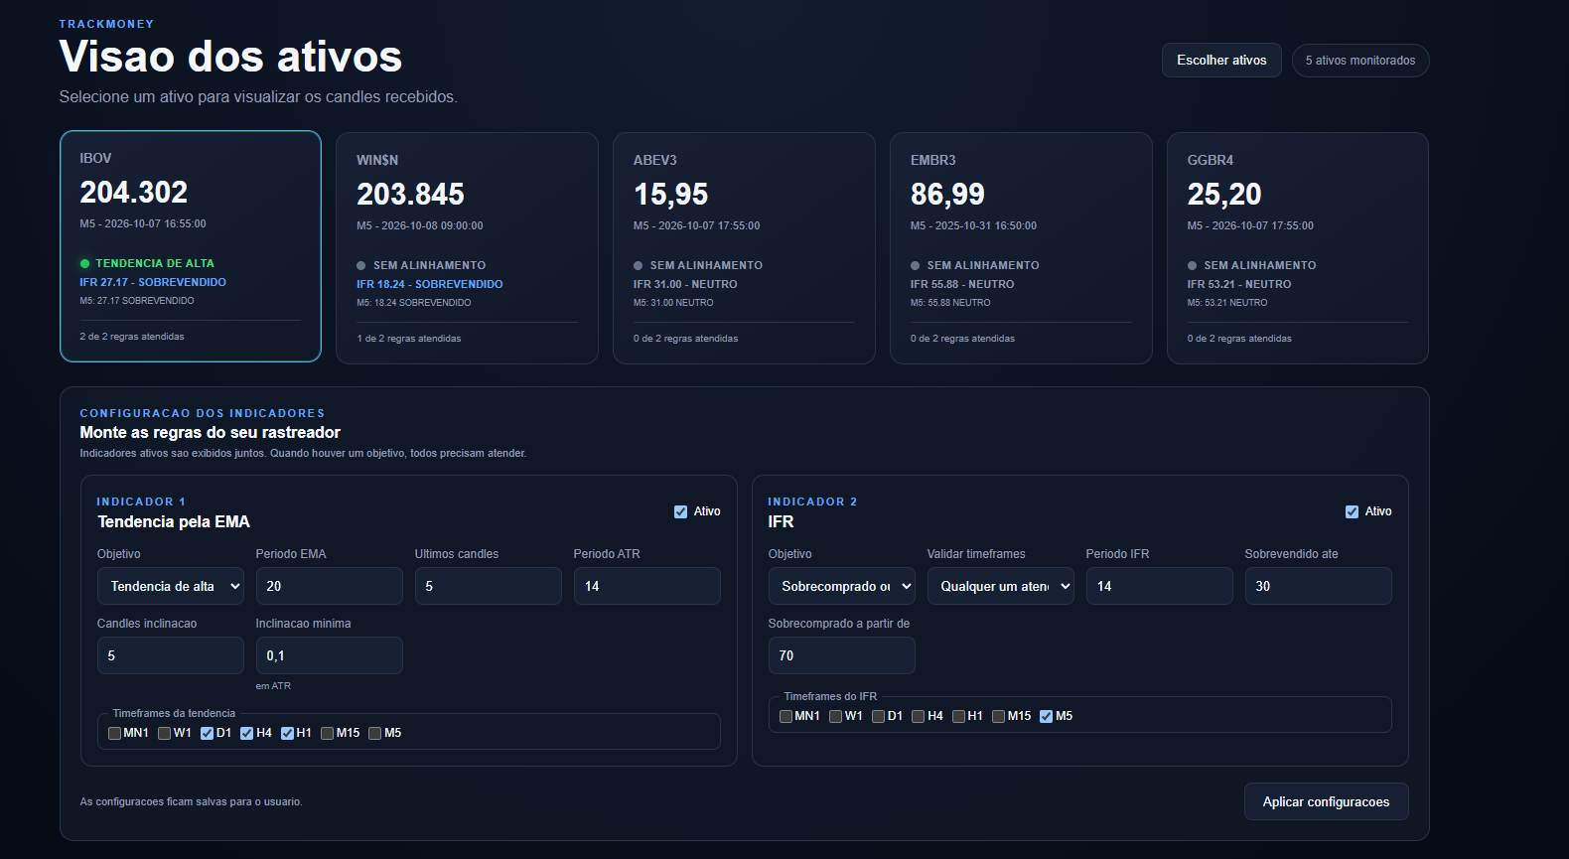Open the ABEV3 asset card
This screenshot has width=1569, height=859.
pyautogui.click(x=744, y=248)
